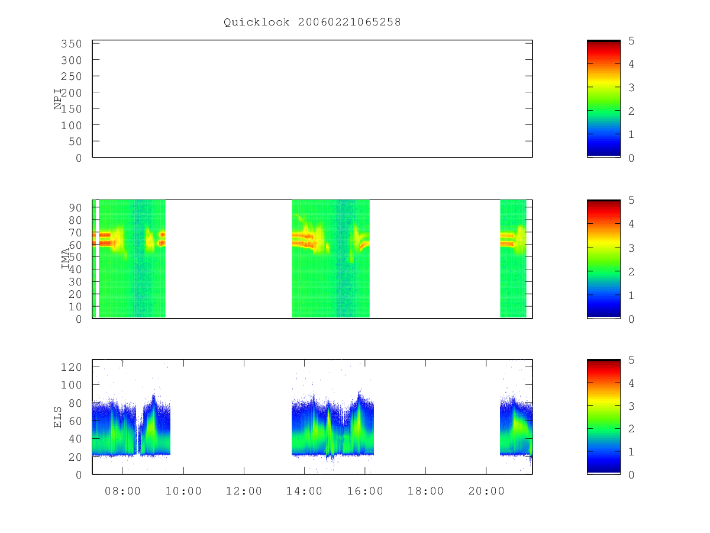Click the 30 tick on IMA axis
Screen dimensions: 710x533
tap(76, 282)
